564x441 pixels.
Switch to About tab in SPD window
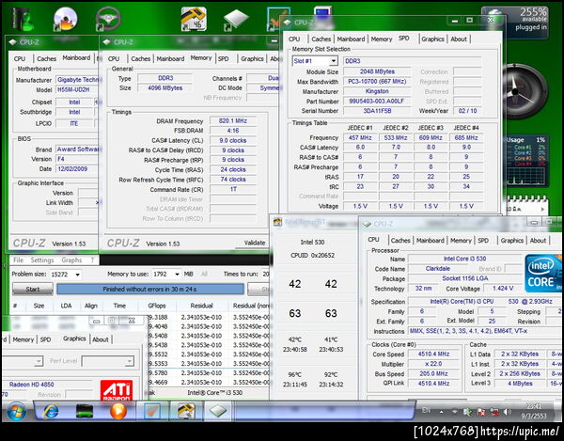tap(459, 39)
